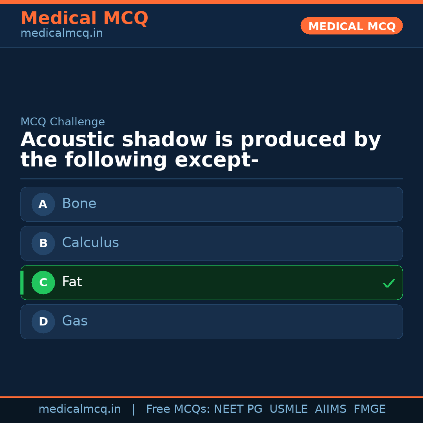Open the NEET PG section in the footer
The image size is (423, 423).
click(238, 409)
